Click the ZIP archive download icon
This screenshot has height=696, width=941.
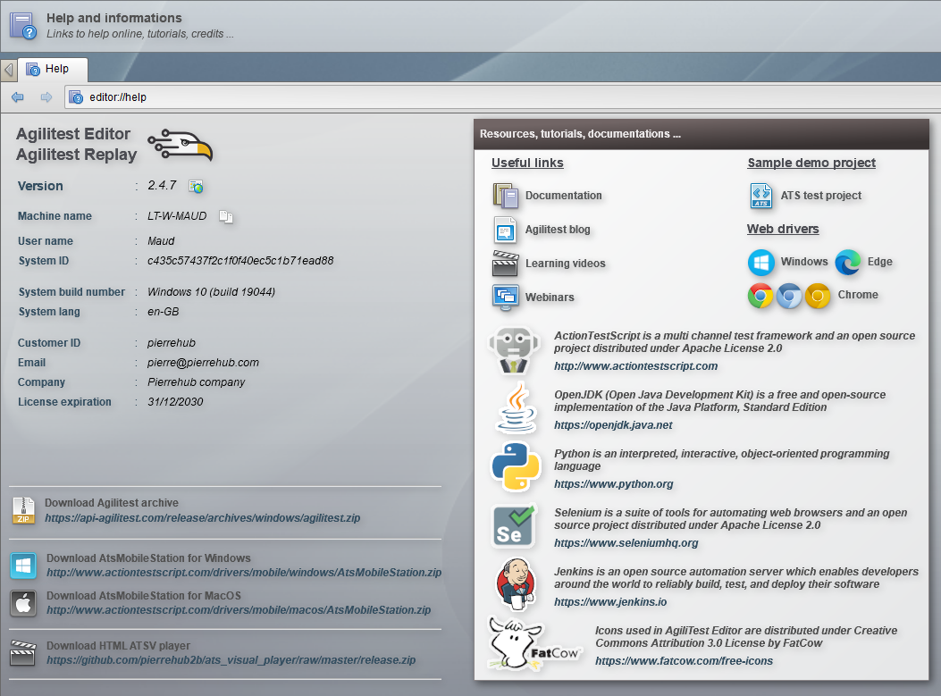(x=23, y=510)
